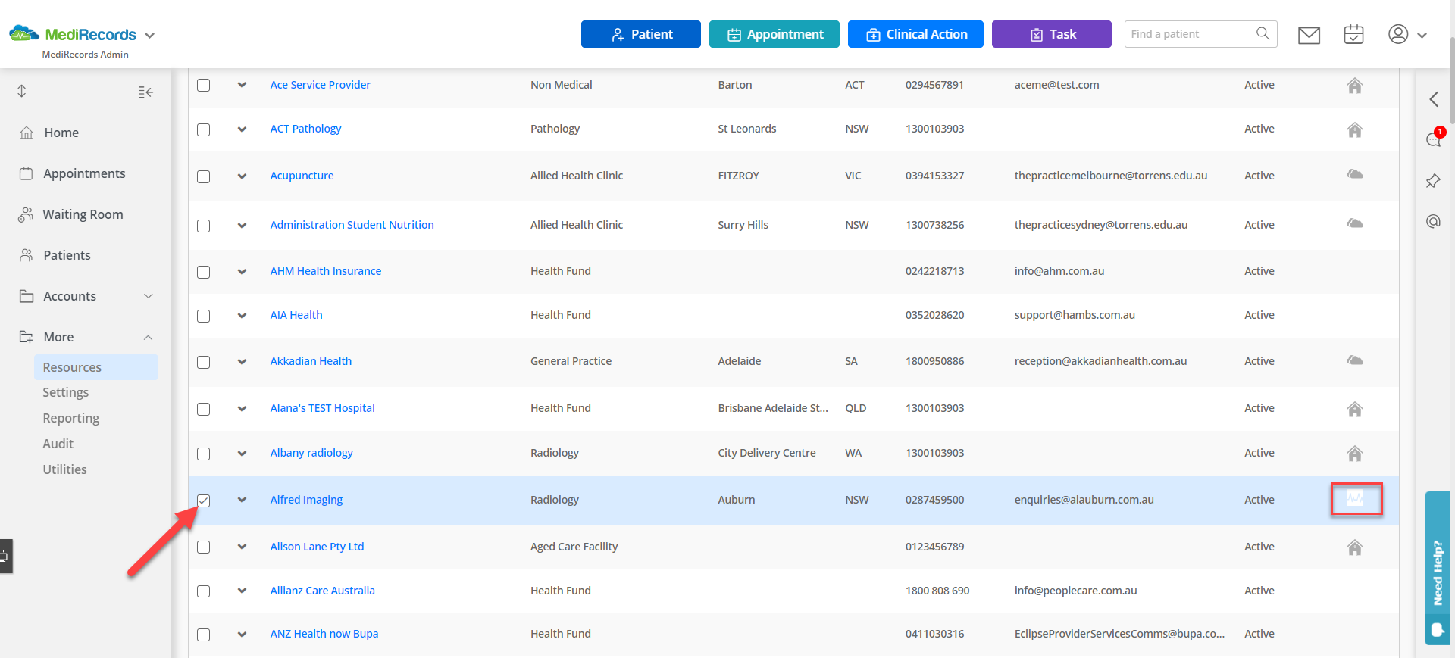This screenshot has width=1455, height=658.
Task: Expand the Administration Student Nutrition row chevron
Action: pos(242,225)
